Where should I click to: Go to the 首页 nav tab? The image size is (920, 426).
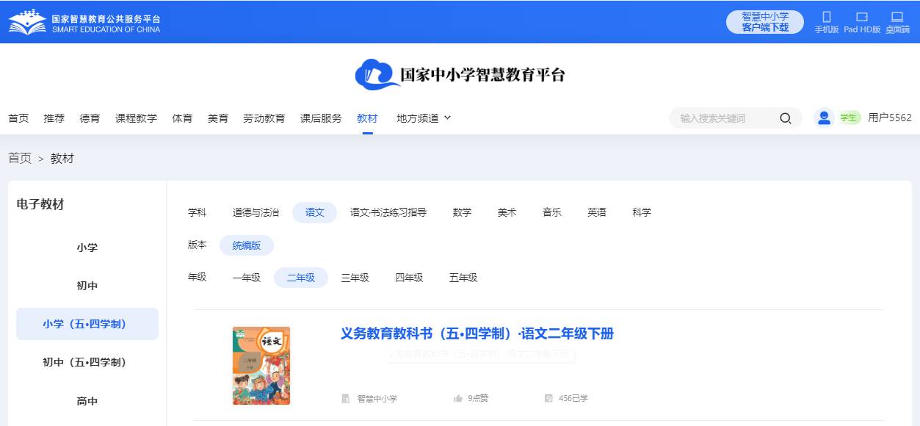18,118
